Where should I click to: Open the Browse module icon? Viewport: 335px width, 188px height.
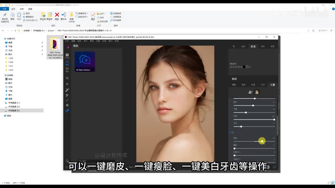[x=67, y=55]
